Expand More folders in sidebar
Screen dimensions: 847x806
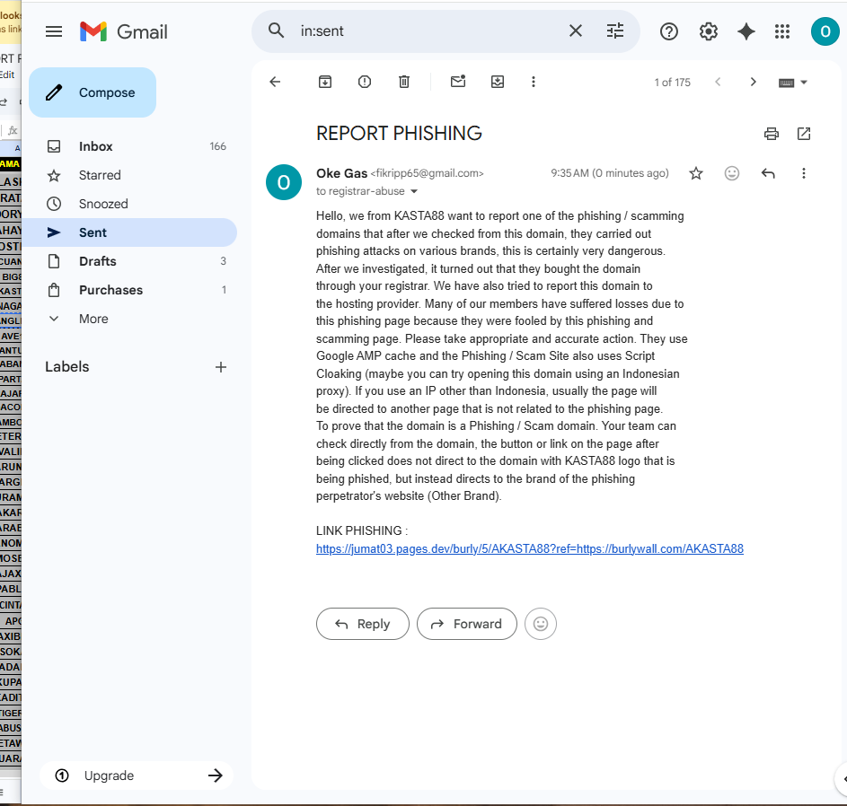[129, 319]
